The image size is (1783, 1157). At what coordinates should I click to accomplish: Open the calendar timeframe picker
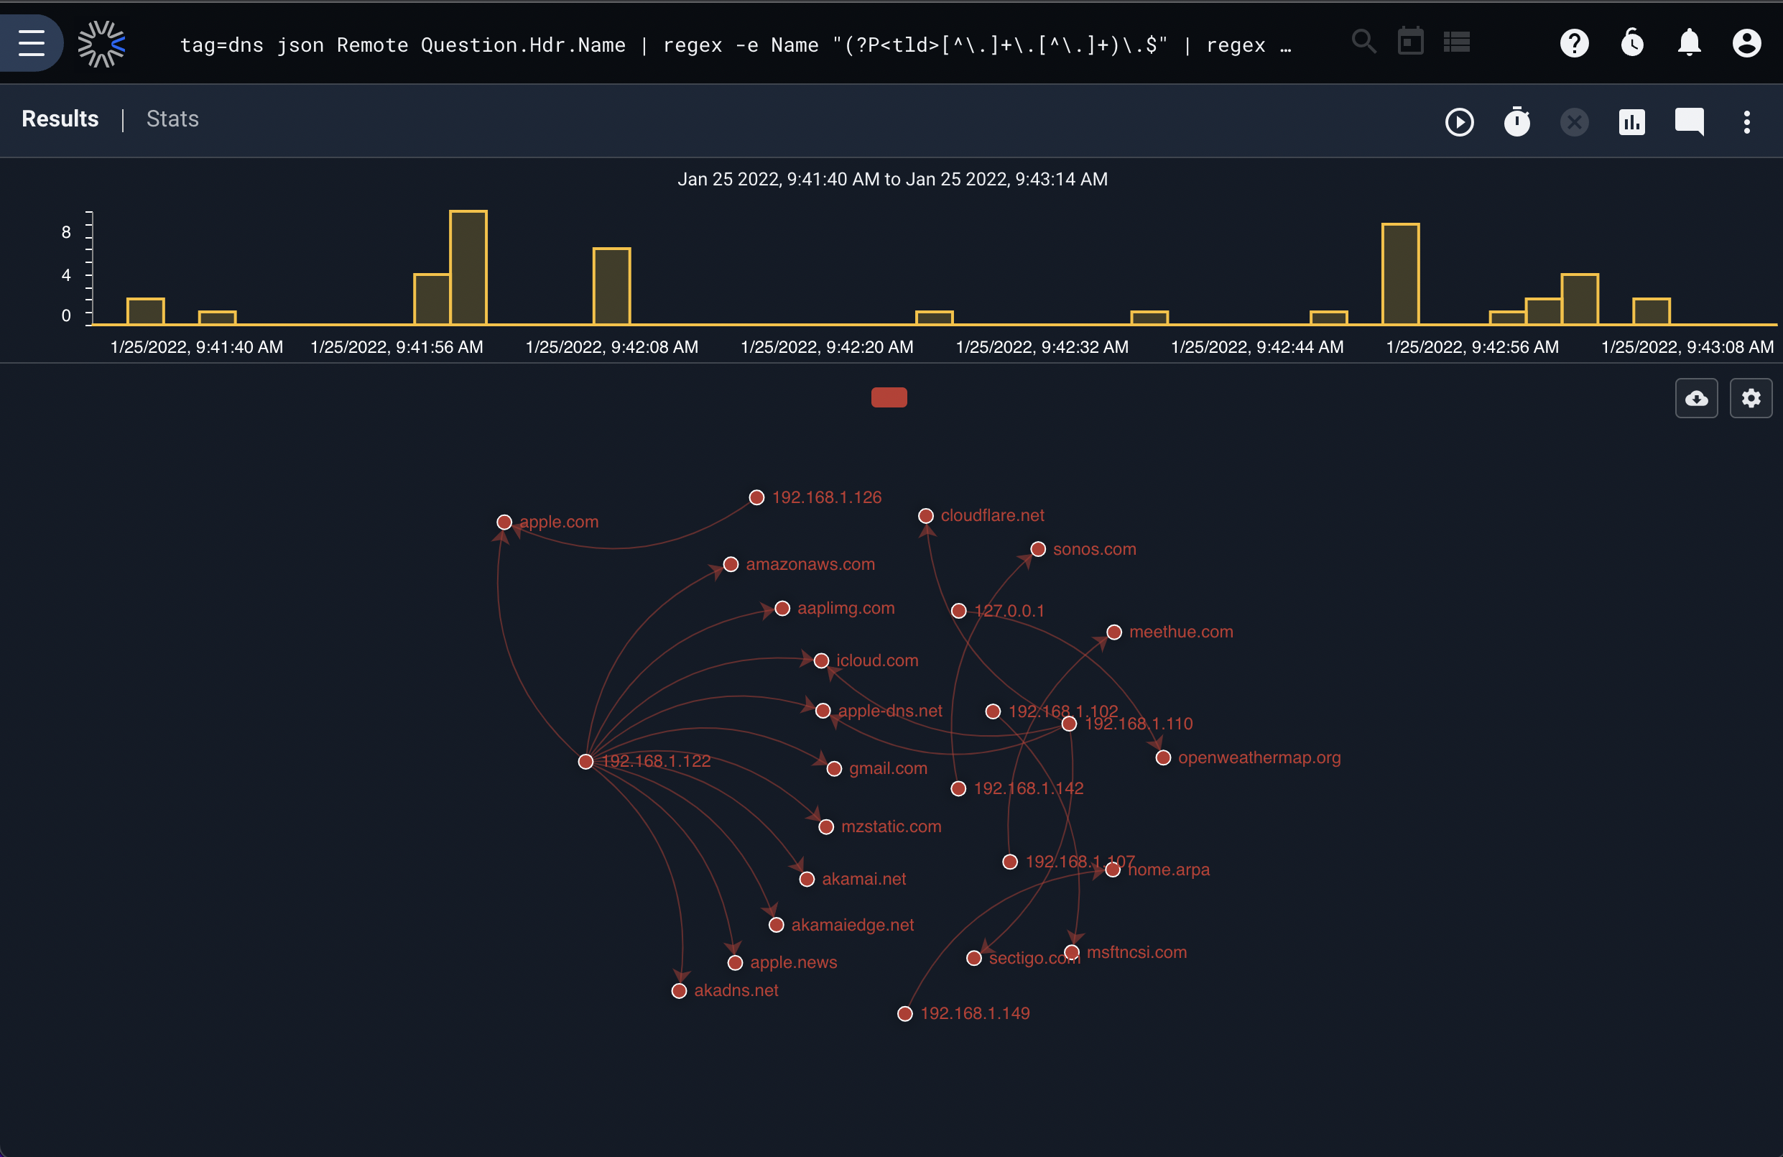point(1410,41)
